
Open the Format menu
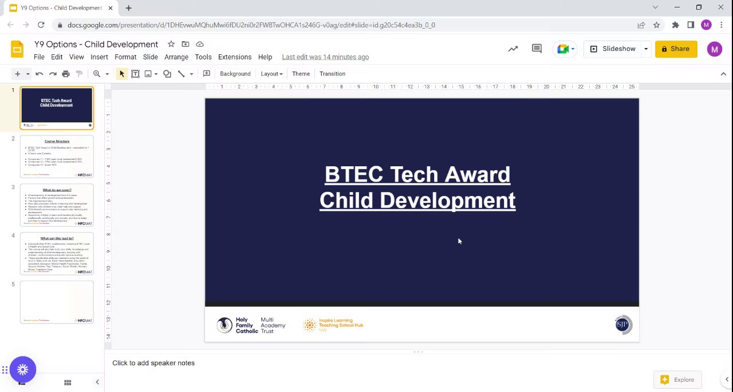(125, 57)
